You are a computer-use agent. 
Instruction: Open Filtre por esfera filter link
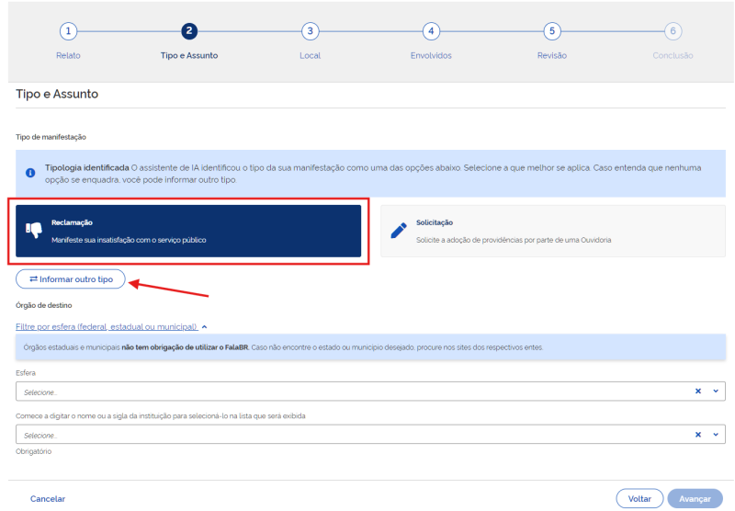coord(107,327)
